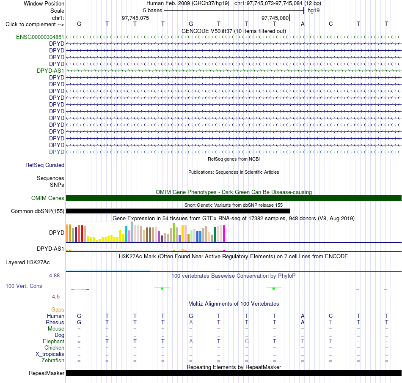Screen dimensions: 402x383
Task: Click DPYD-AS1 label in the GTEx track
Action: pos(50,249)
